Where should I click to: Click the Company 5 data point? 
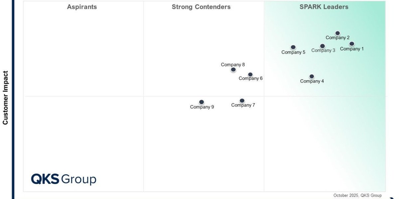[x=293, y=47]
